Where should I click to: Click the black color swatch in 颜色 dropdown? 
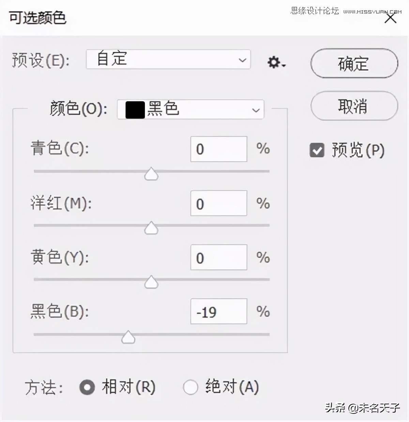click(134, 110)
